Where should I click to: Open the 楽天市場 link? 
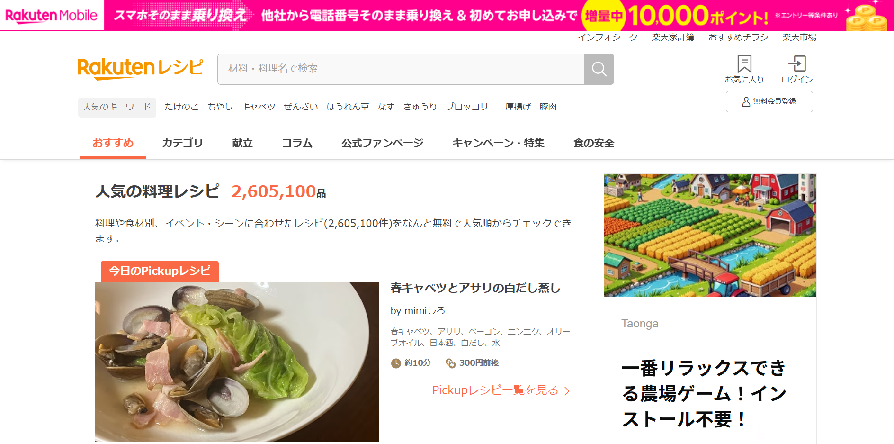coord(799,37)
